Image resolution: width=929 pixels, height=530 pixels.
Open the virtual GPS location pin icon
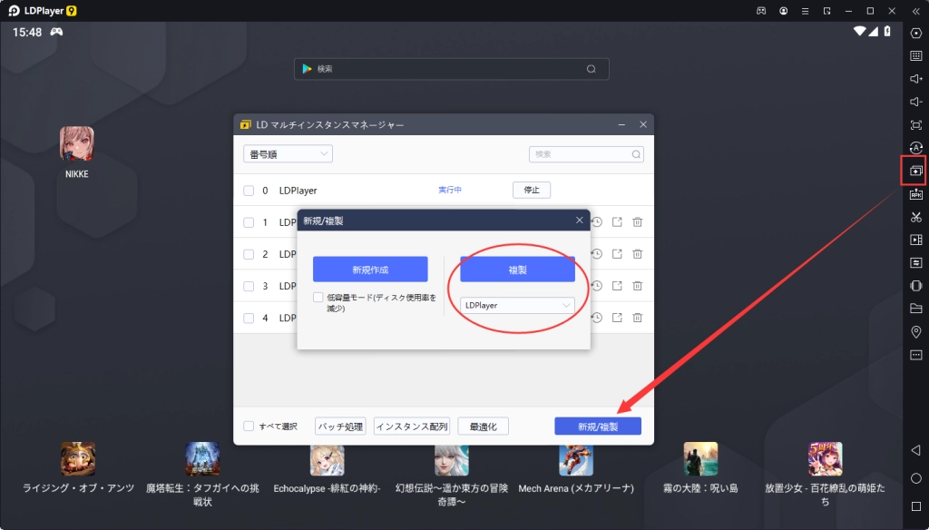coord(916,332)
